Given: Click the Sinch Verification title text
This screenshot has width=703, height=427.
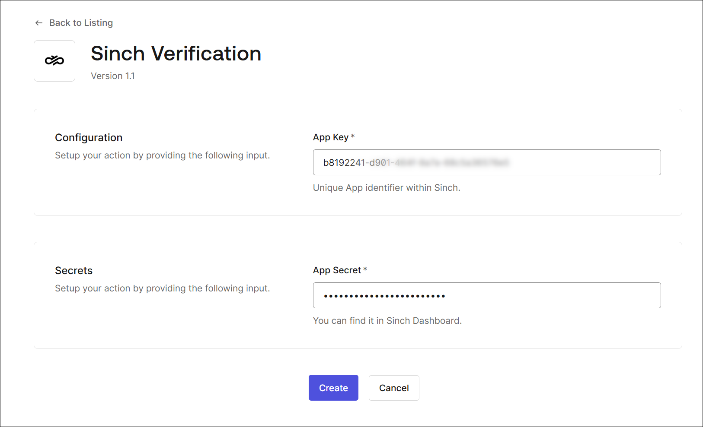Looking at the screenshot, I should coord(176,53).
